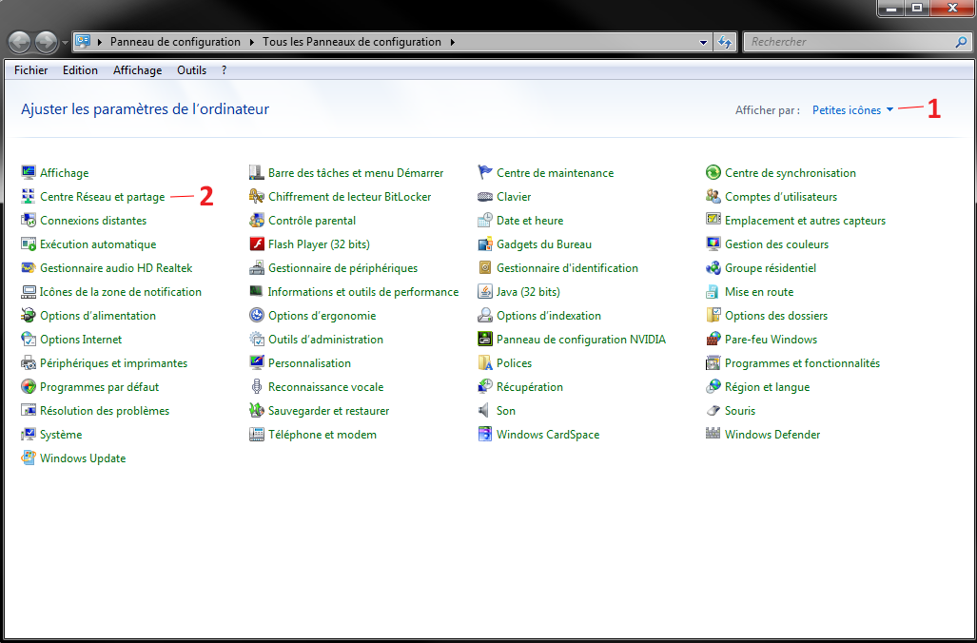Click the Gadgets du Bureau link
The image size is (977, 643).
(544, 244)
